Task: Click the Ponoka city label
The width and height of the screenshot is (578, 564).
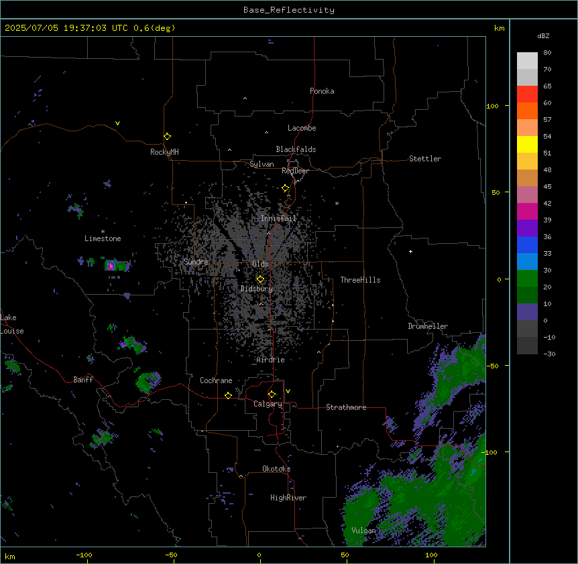Action: click(x=322, y=91)
